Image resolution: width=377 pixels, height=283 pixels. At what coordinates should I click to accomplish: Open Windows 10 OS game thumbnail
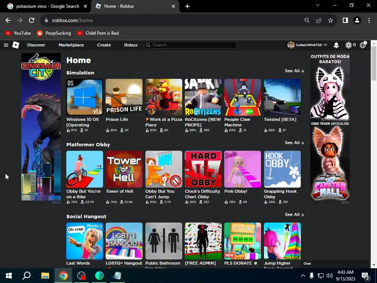85,97
